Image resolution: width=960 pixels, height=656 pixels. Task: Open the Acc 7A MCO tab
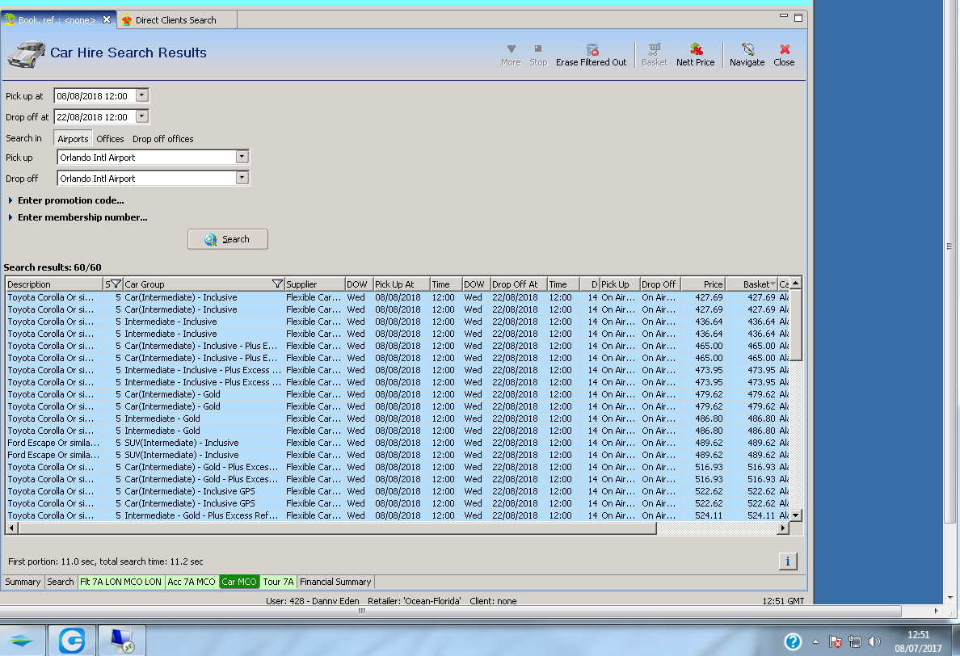click(192, 582)
